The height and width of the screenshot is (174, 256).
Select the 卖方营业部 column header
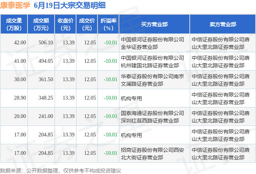(x=223, y=24)
